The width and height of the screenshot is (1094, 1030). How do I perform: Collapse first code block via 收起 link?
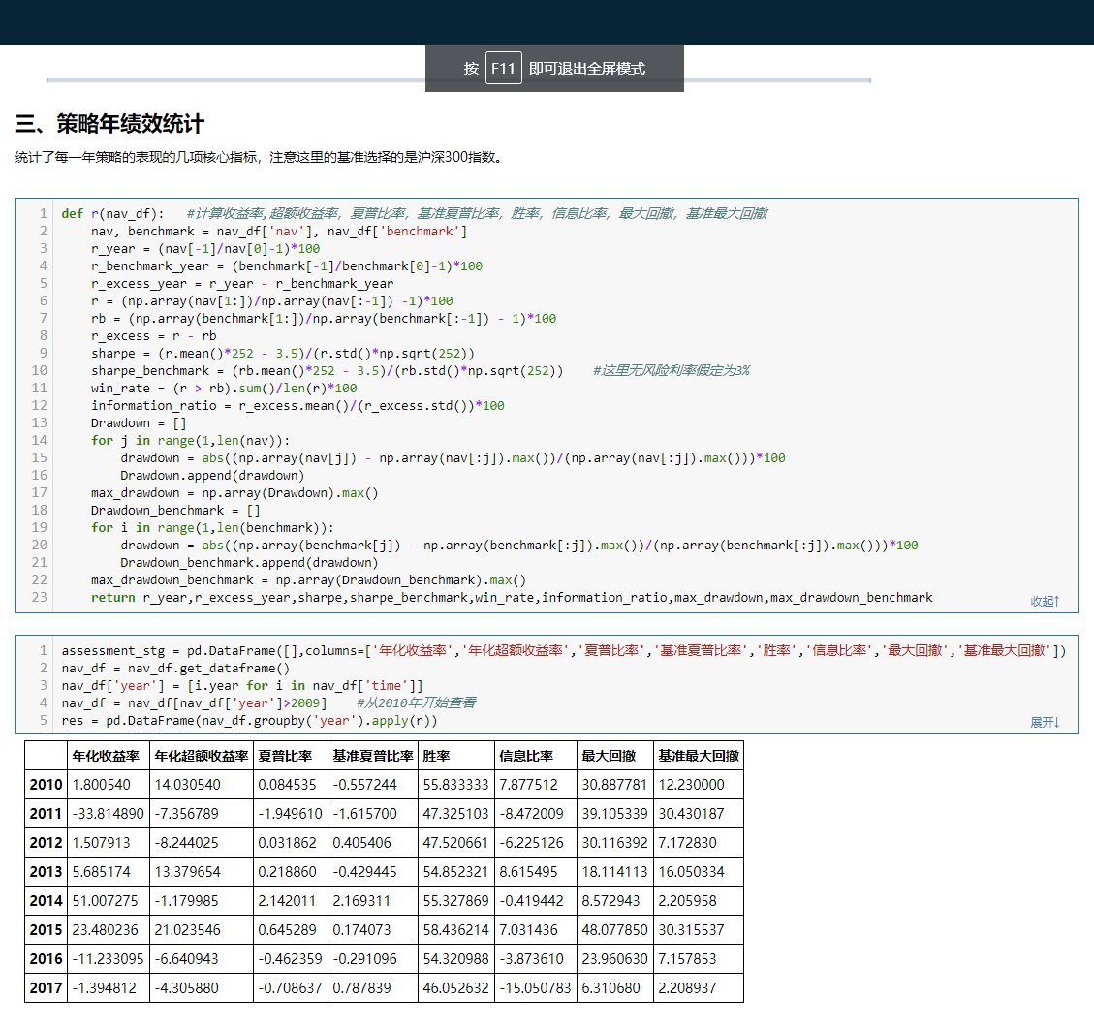click(1045, 601)
